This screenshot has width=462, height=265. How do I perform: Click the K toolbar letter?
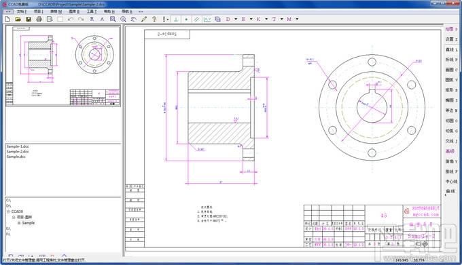click(258, 19)
